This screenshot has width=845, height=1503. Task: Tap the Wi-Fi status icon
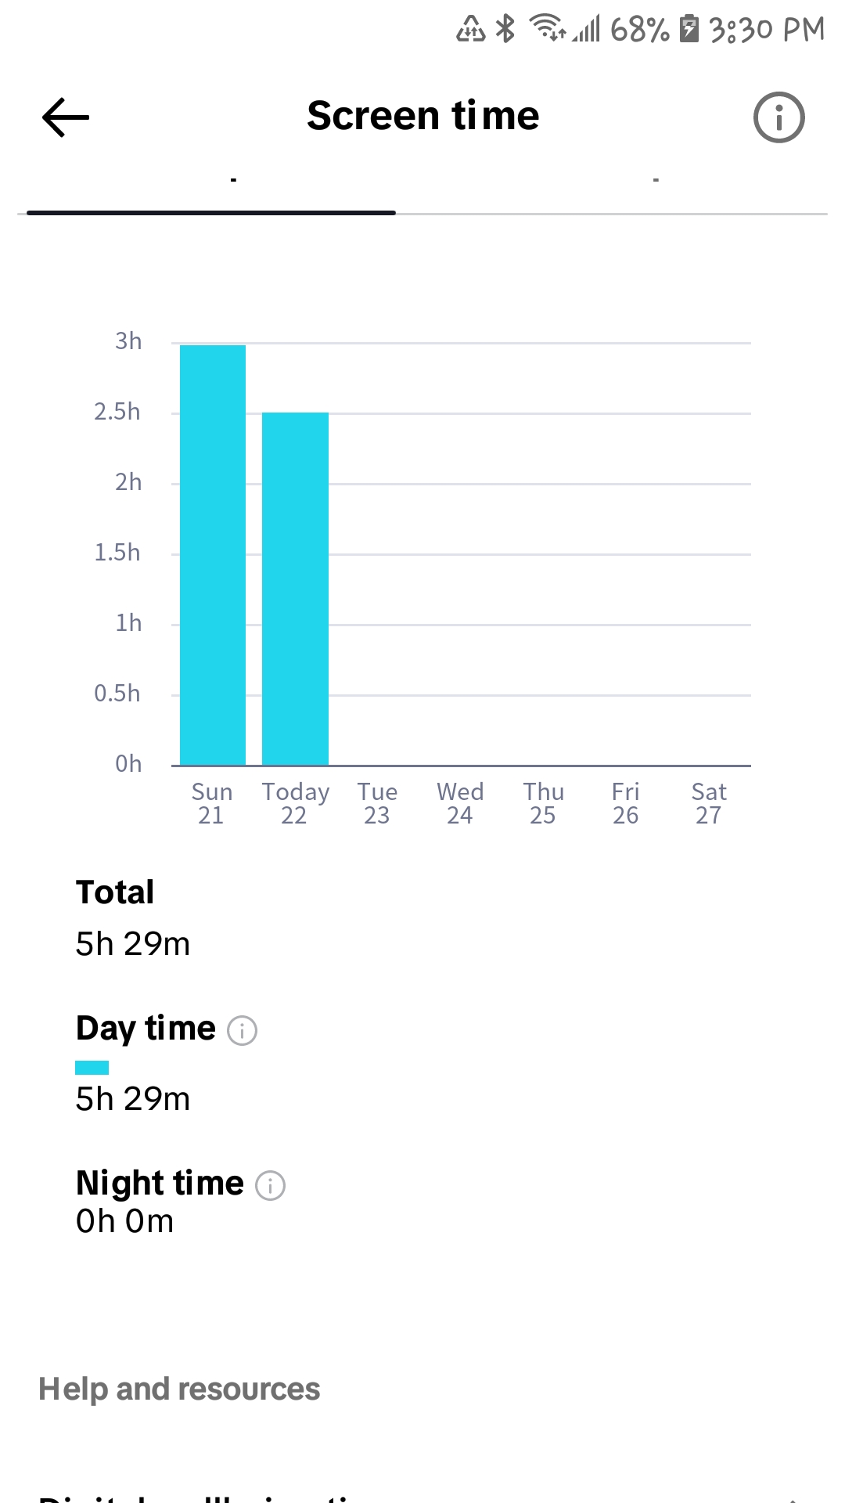tap(547, 28)
